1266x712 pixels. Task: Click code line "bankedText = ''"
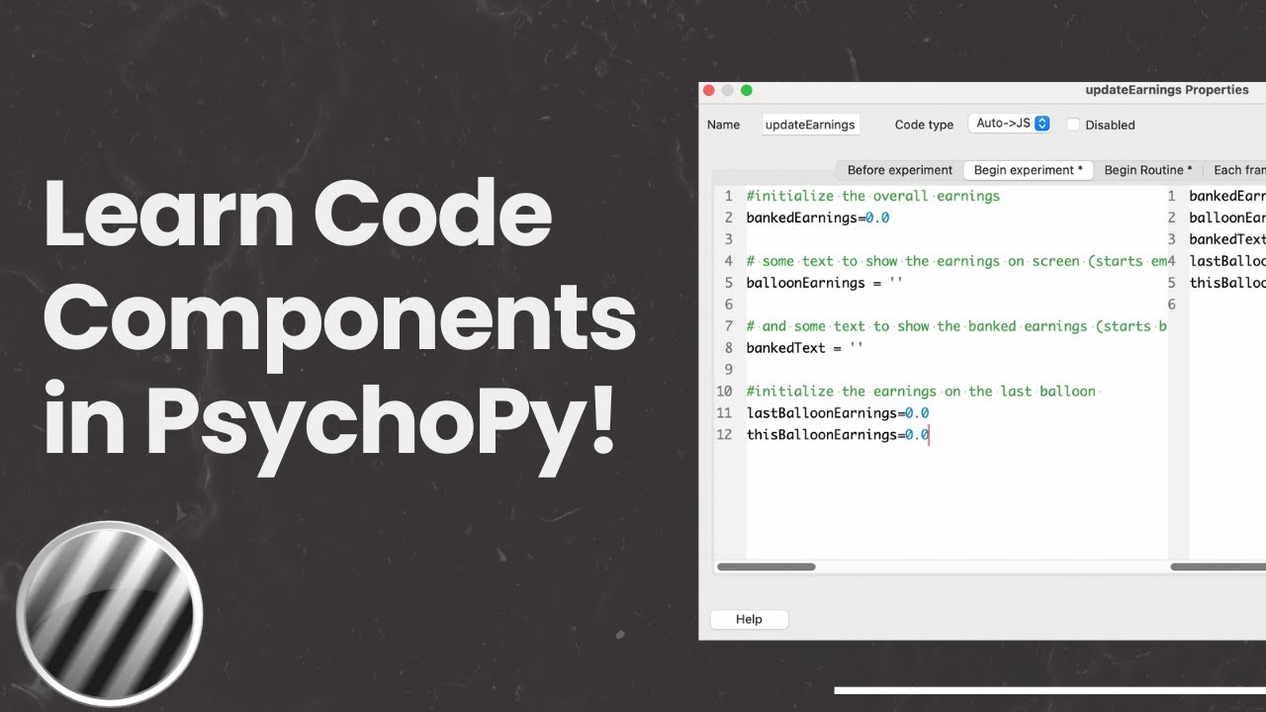(x=805, y=348)
